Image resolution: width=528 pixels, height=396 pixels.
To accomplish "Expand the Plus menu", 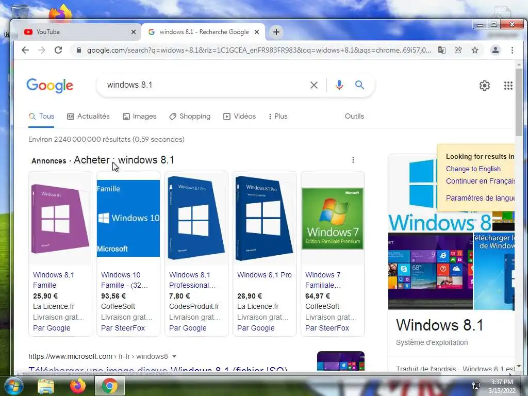I will (278, 116).
